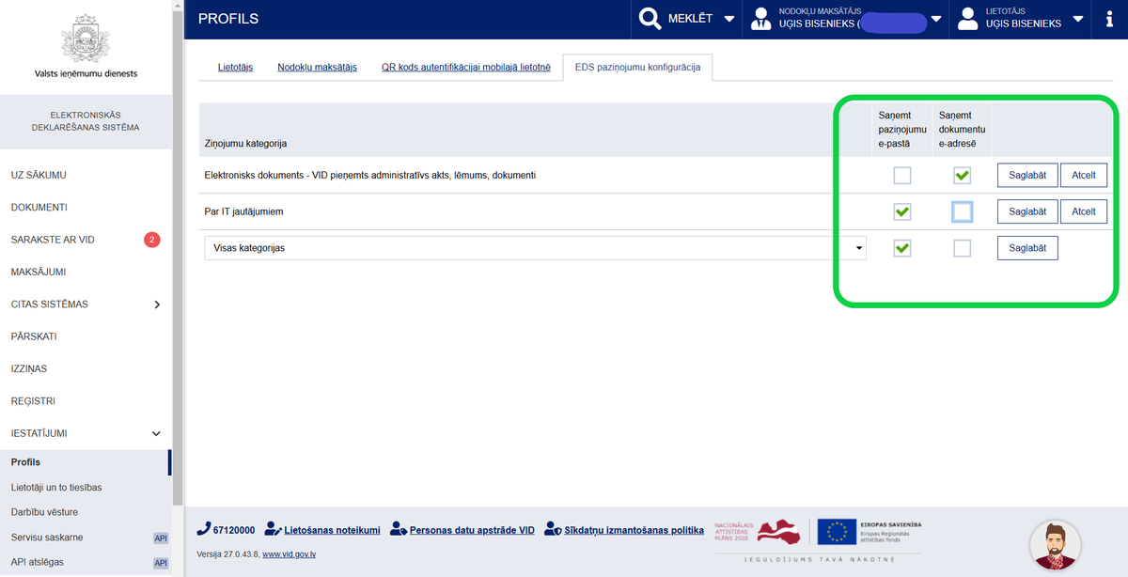Screen dimensions: 1128x577
Task: Open Sarakste ar VID menu item
Action: [53, 240]
